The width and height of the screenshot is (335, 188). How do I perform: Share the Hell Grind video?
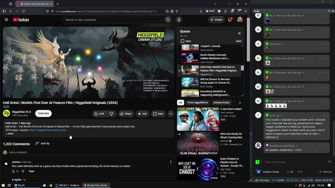click(x=126, y=114)
